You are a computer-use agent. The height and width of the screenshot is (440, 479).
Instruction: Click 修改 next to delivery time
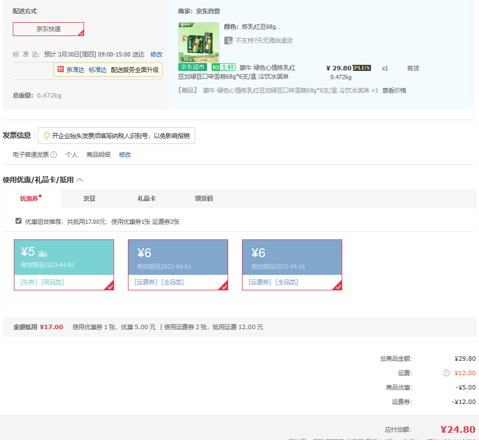point(156,54)
